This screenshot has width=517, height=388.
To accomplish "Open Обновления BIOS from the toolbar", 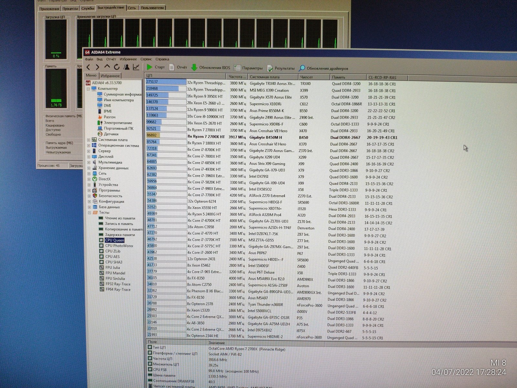I will tap(210, 68).
